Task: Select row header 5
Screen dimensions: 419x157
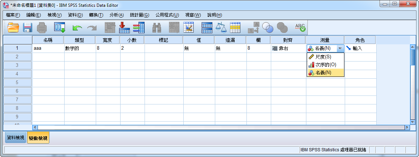Action: pos(17,82)
